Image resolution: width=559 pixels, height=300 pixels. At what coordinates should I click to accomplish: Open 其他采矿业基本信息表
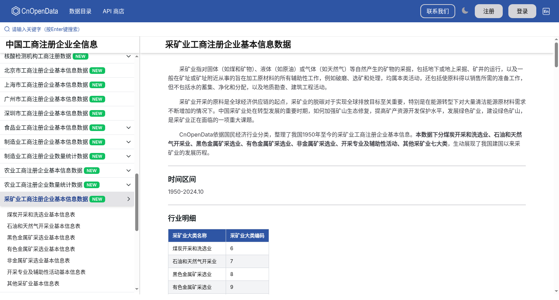[x=33, y=284]
